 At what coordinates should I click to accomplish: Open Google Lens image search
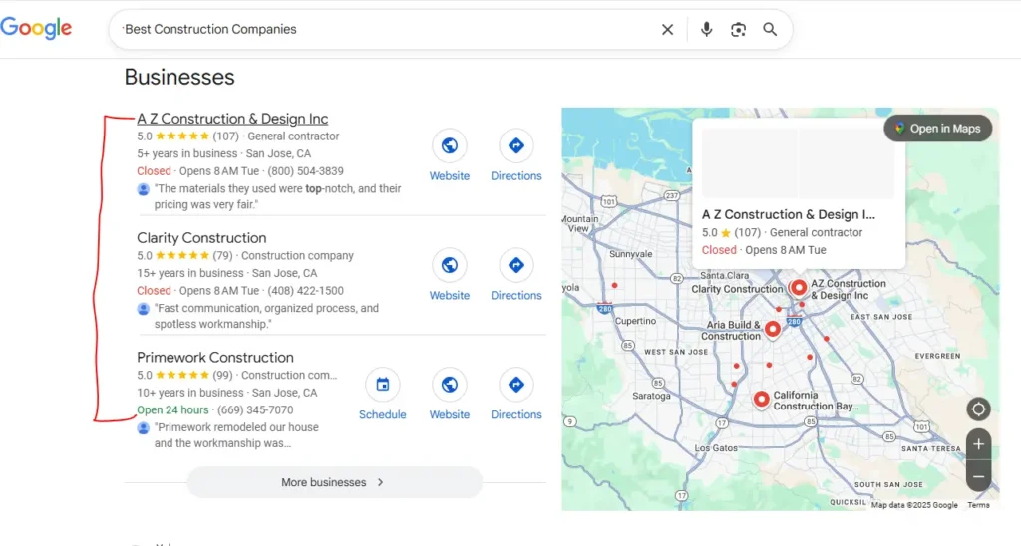pyautogui.click(x=738, y=30)
